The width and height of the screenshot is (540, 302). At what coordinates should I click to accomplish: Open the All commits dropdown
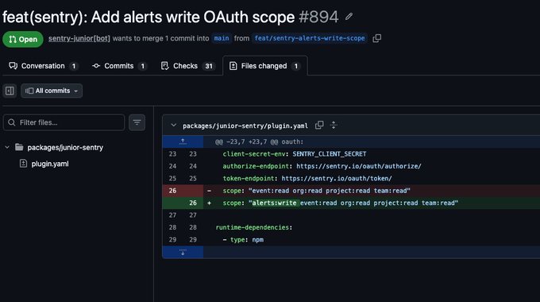click(x=52, y=91)
